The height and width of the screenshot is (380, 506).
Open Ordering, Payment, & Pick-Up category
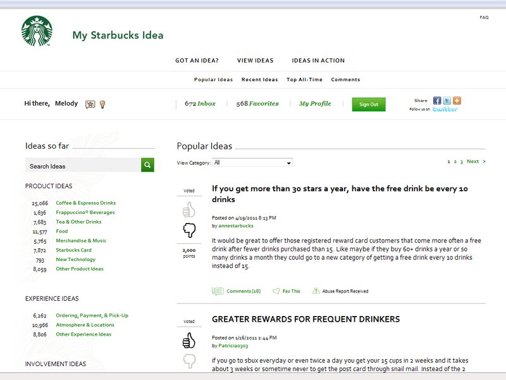92,315
